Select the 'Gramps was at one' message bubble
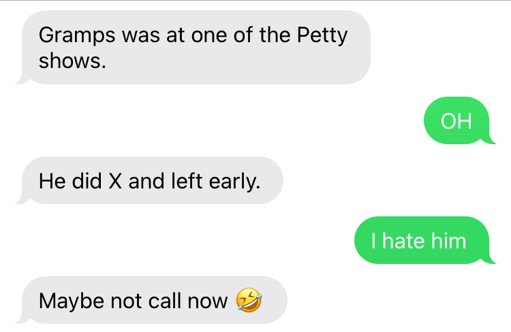This screenshot has width=511, height=332. tap(193, 47)
